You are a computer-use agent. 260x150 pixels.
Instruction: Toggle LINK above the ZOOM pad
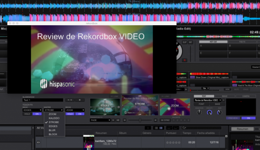coord(165,96)
